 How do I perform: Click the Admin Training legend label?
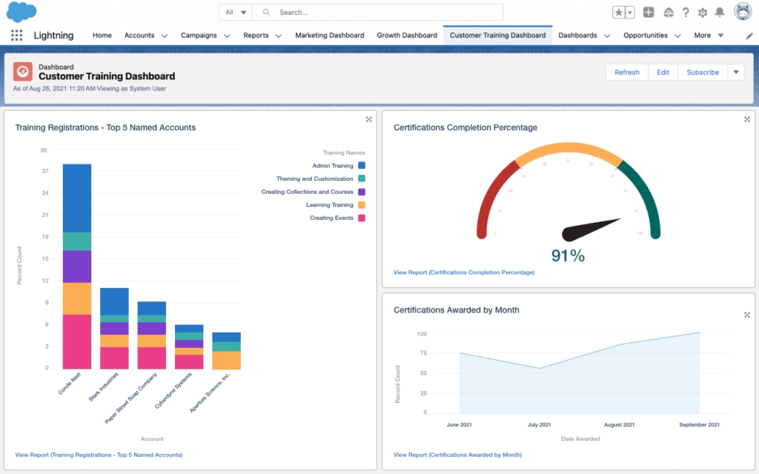[x=333, y=165]
